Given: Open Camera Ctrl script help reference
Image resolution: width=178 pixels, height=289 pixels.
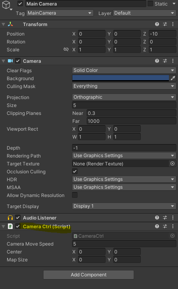Looking at the screenshot, I should click(x=157, y=226).
